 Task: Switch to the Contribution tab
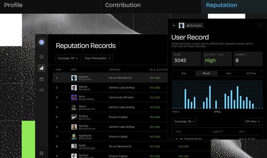click(x=123, y=5)
